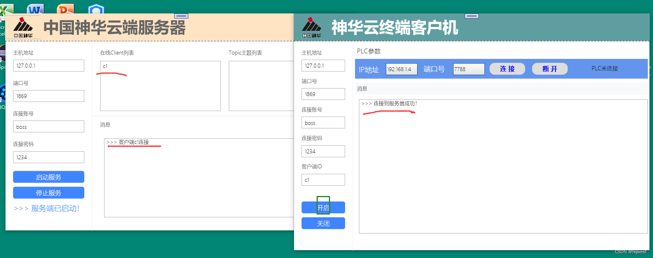The width and height of the screenshot is (653, 258).
Task: Click server message line 客户端c1连接
Action: pyautogui.click(x=128, y=142)
